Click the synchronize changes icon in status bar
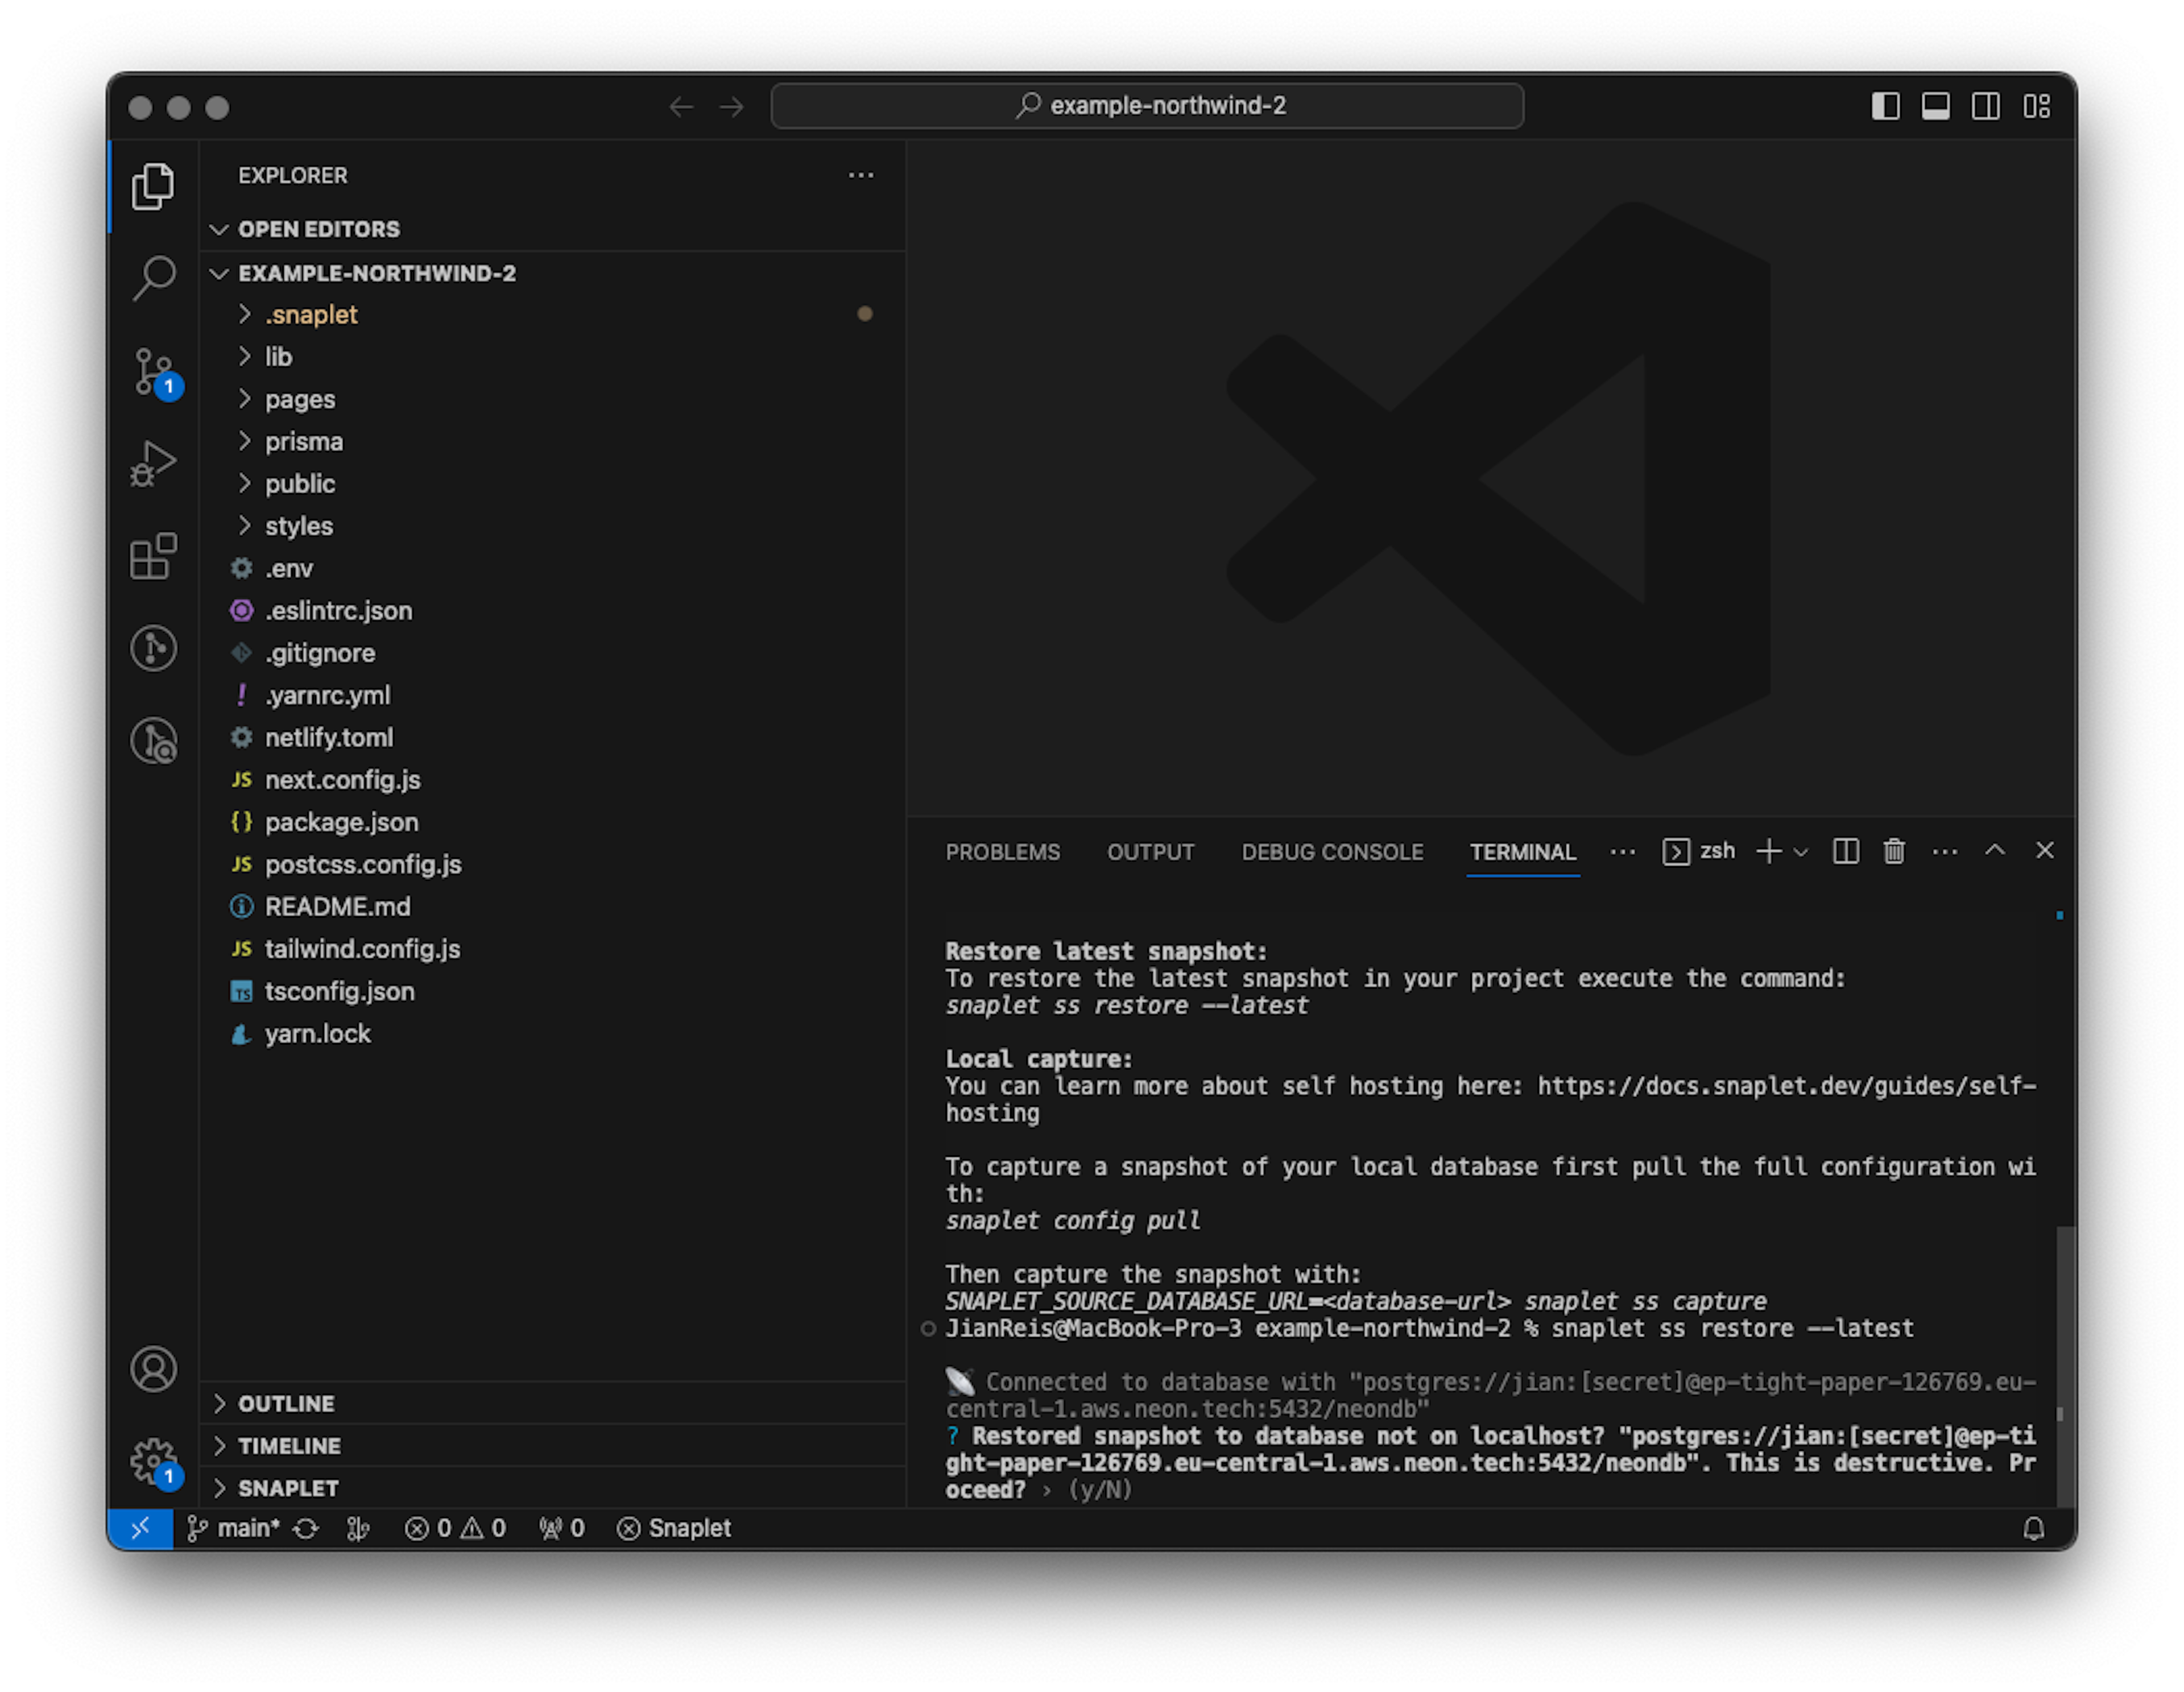 (306, 1528)
